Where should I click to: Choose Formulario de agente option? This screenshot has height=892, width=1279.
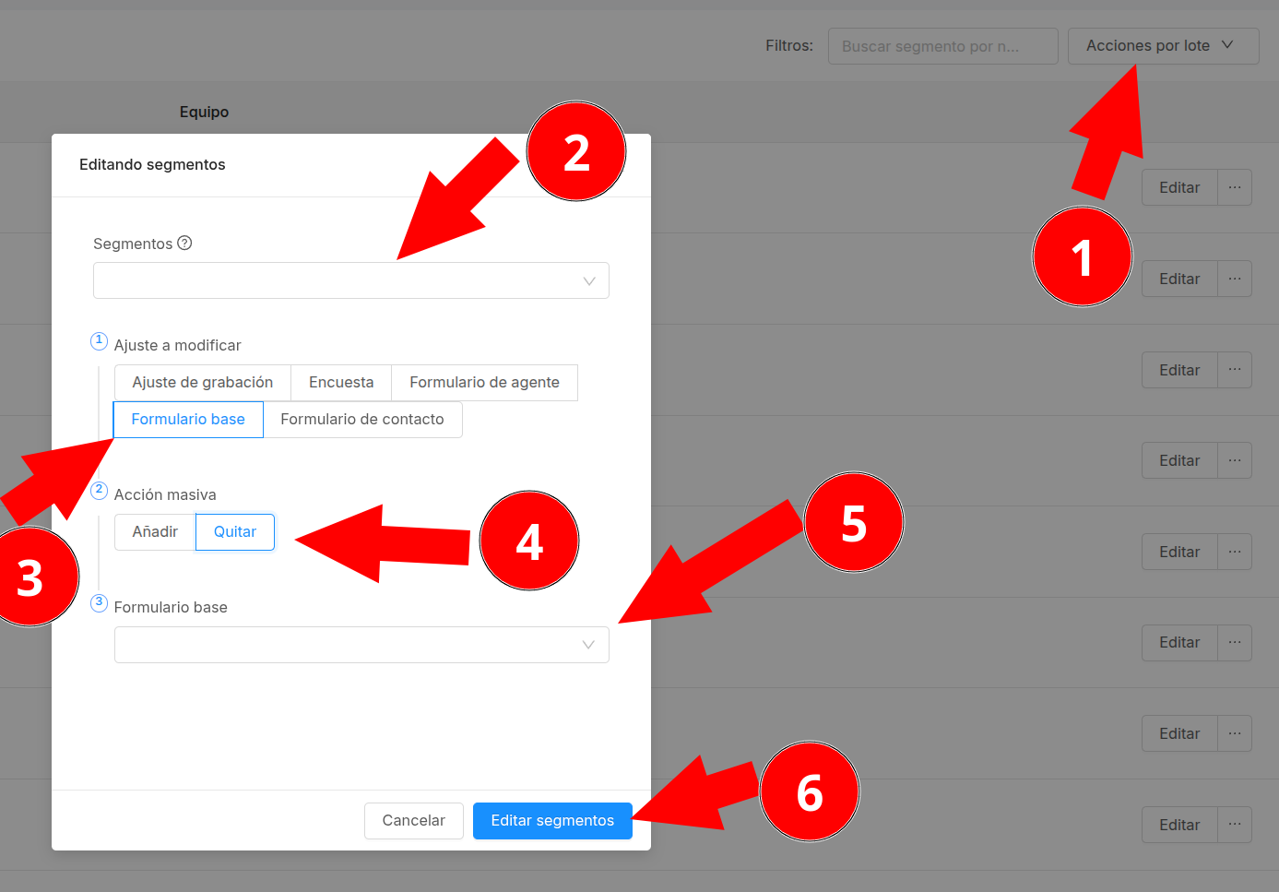coord(484,383)
